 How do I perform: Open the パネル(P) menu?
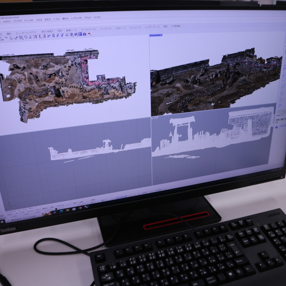[87, 18]
